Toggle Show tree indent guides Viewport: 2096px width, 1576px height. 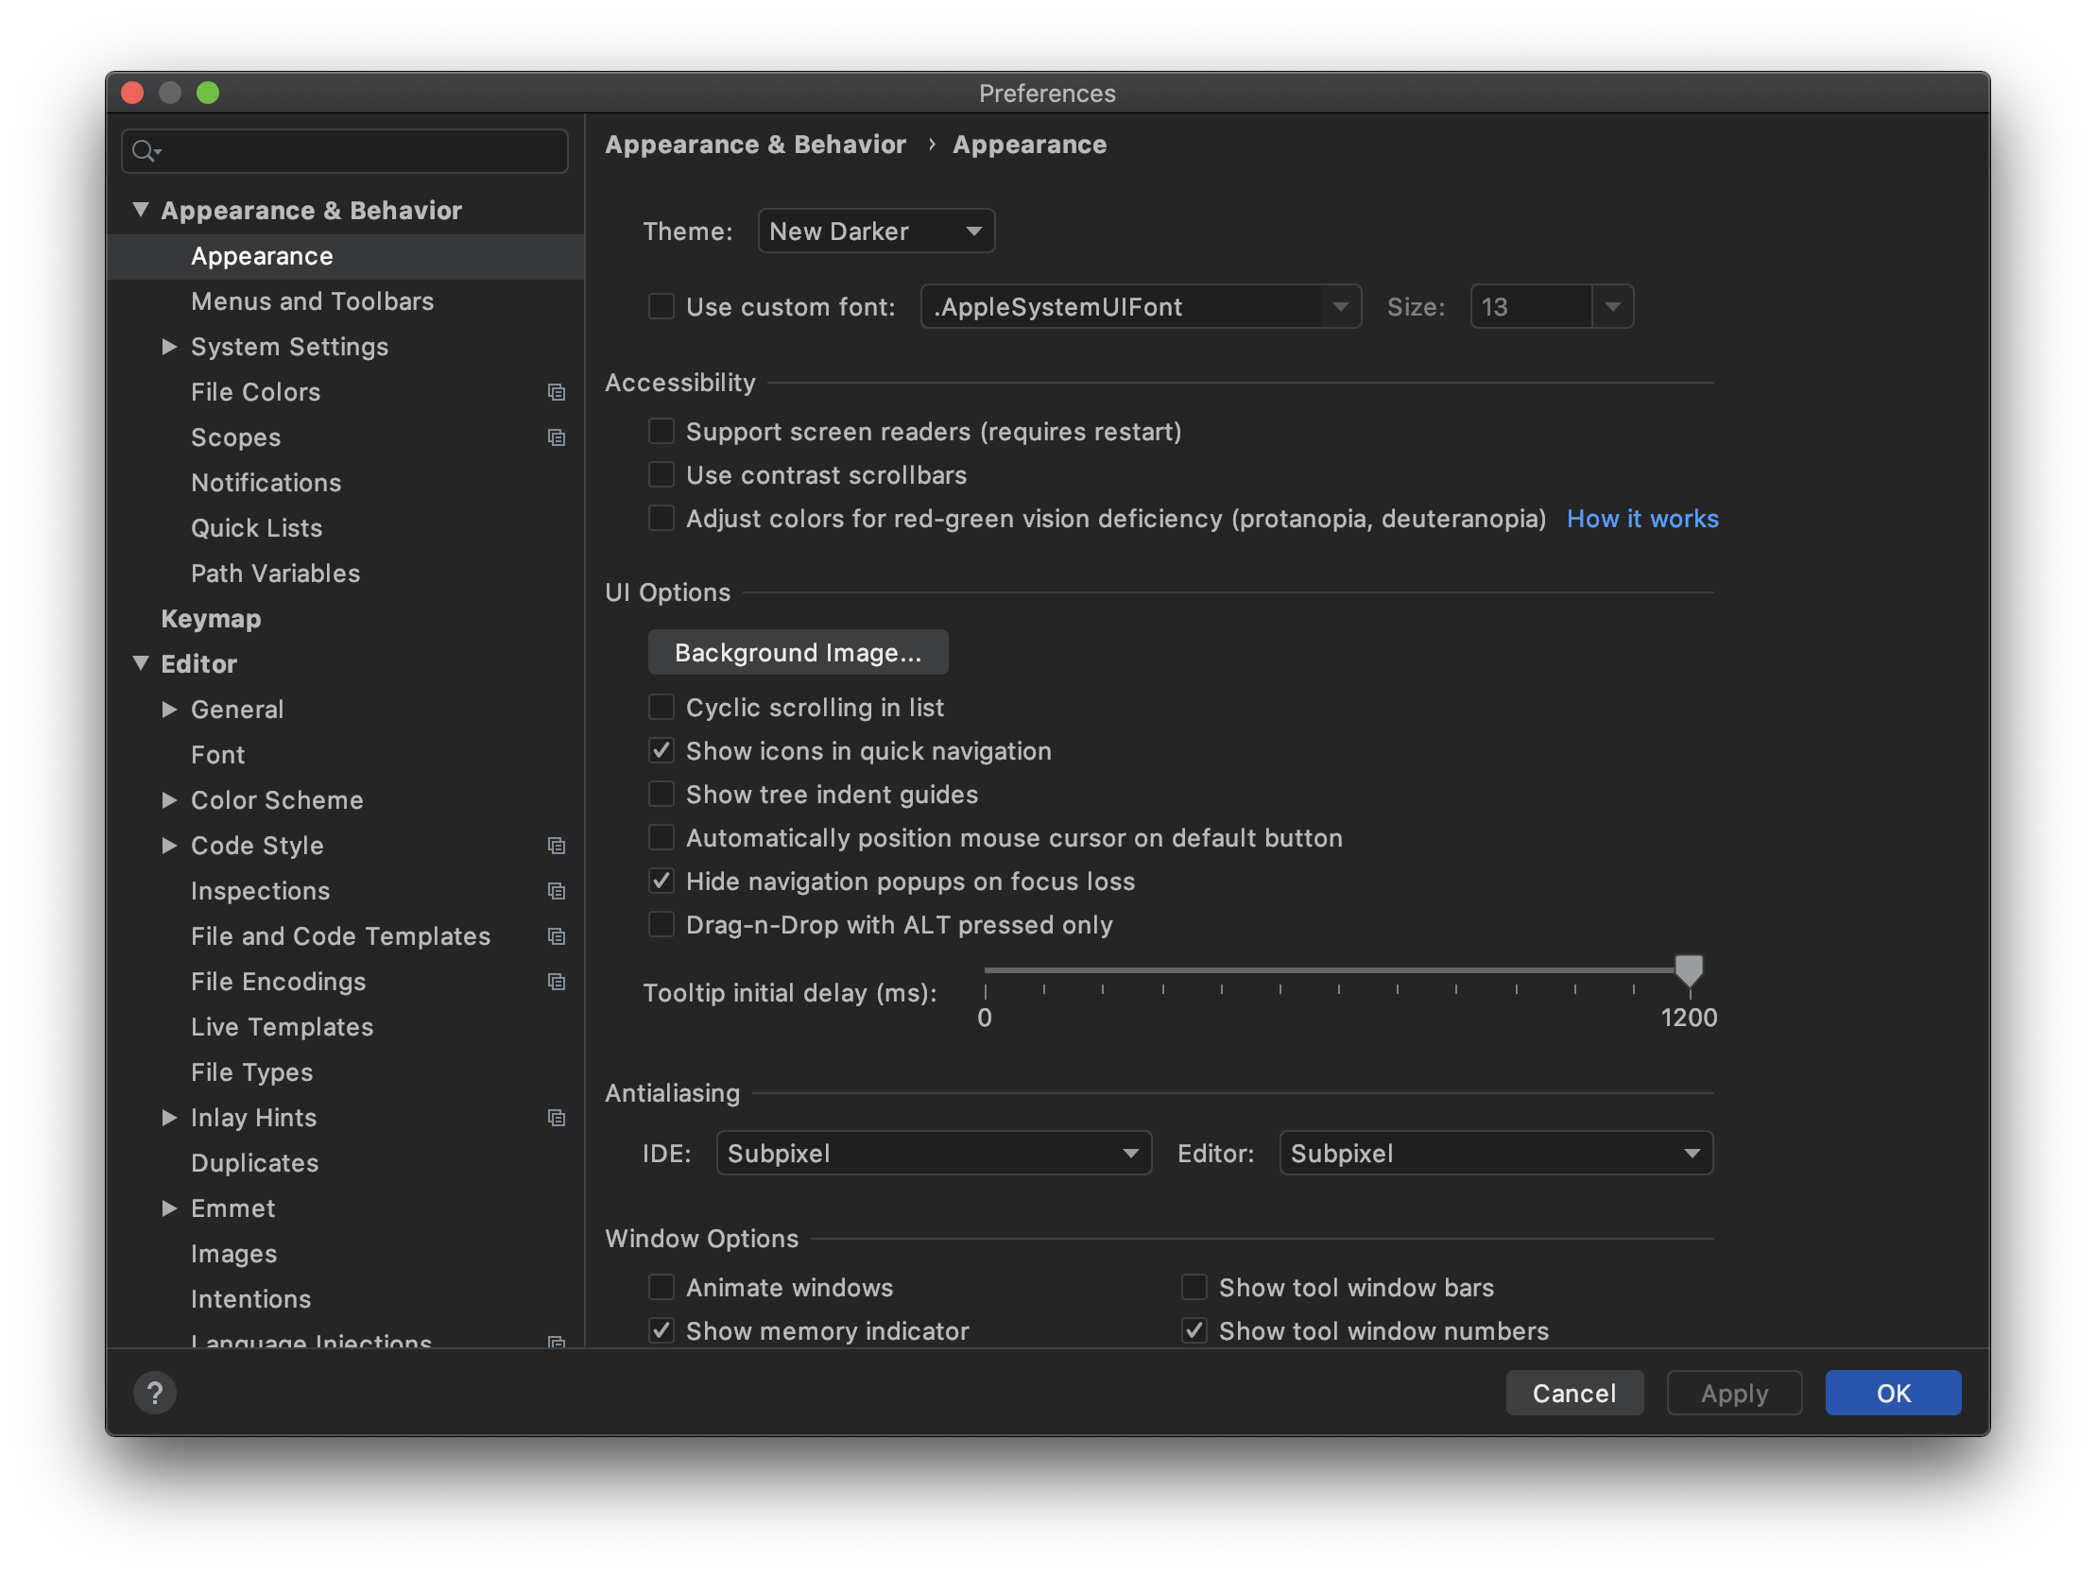click(x=661, y=795)
